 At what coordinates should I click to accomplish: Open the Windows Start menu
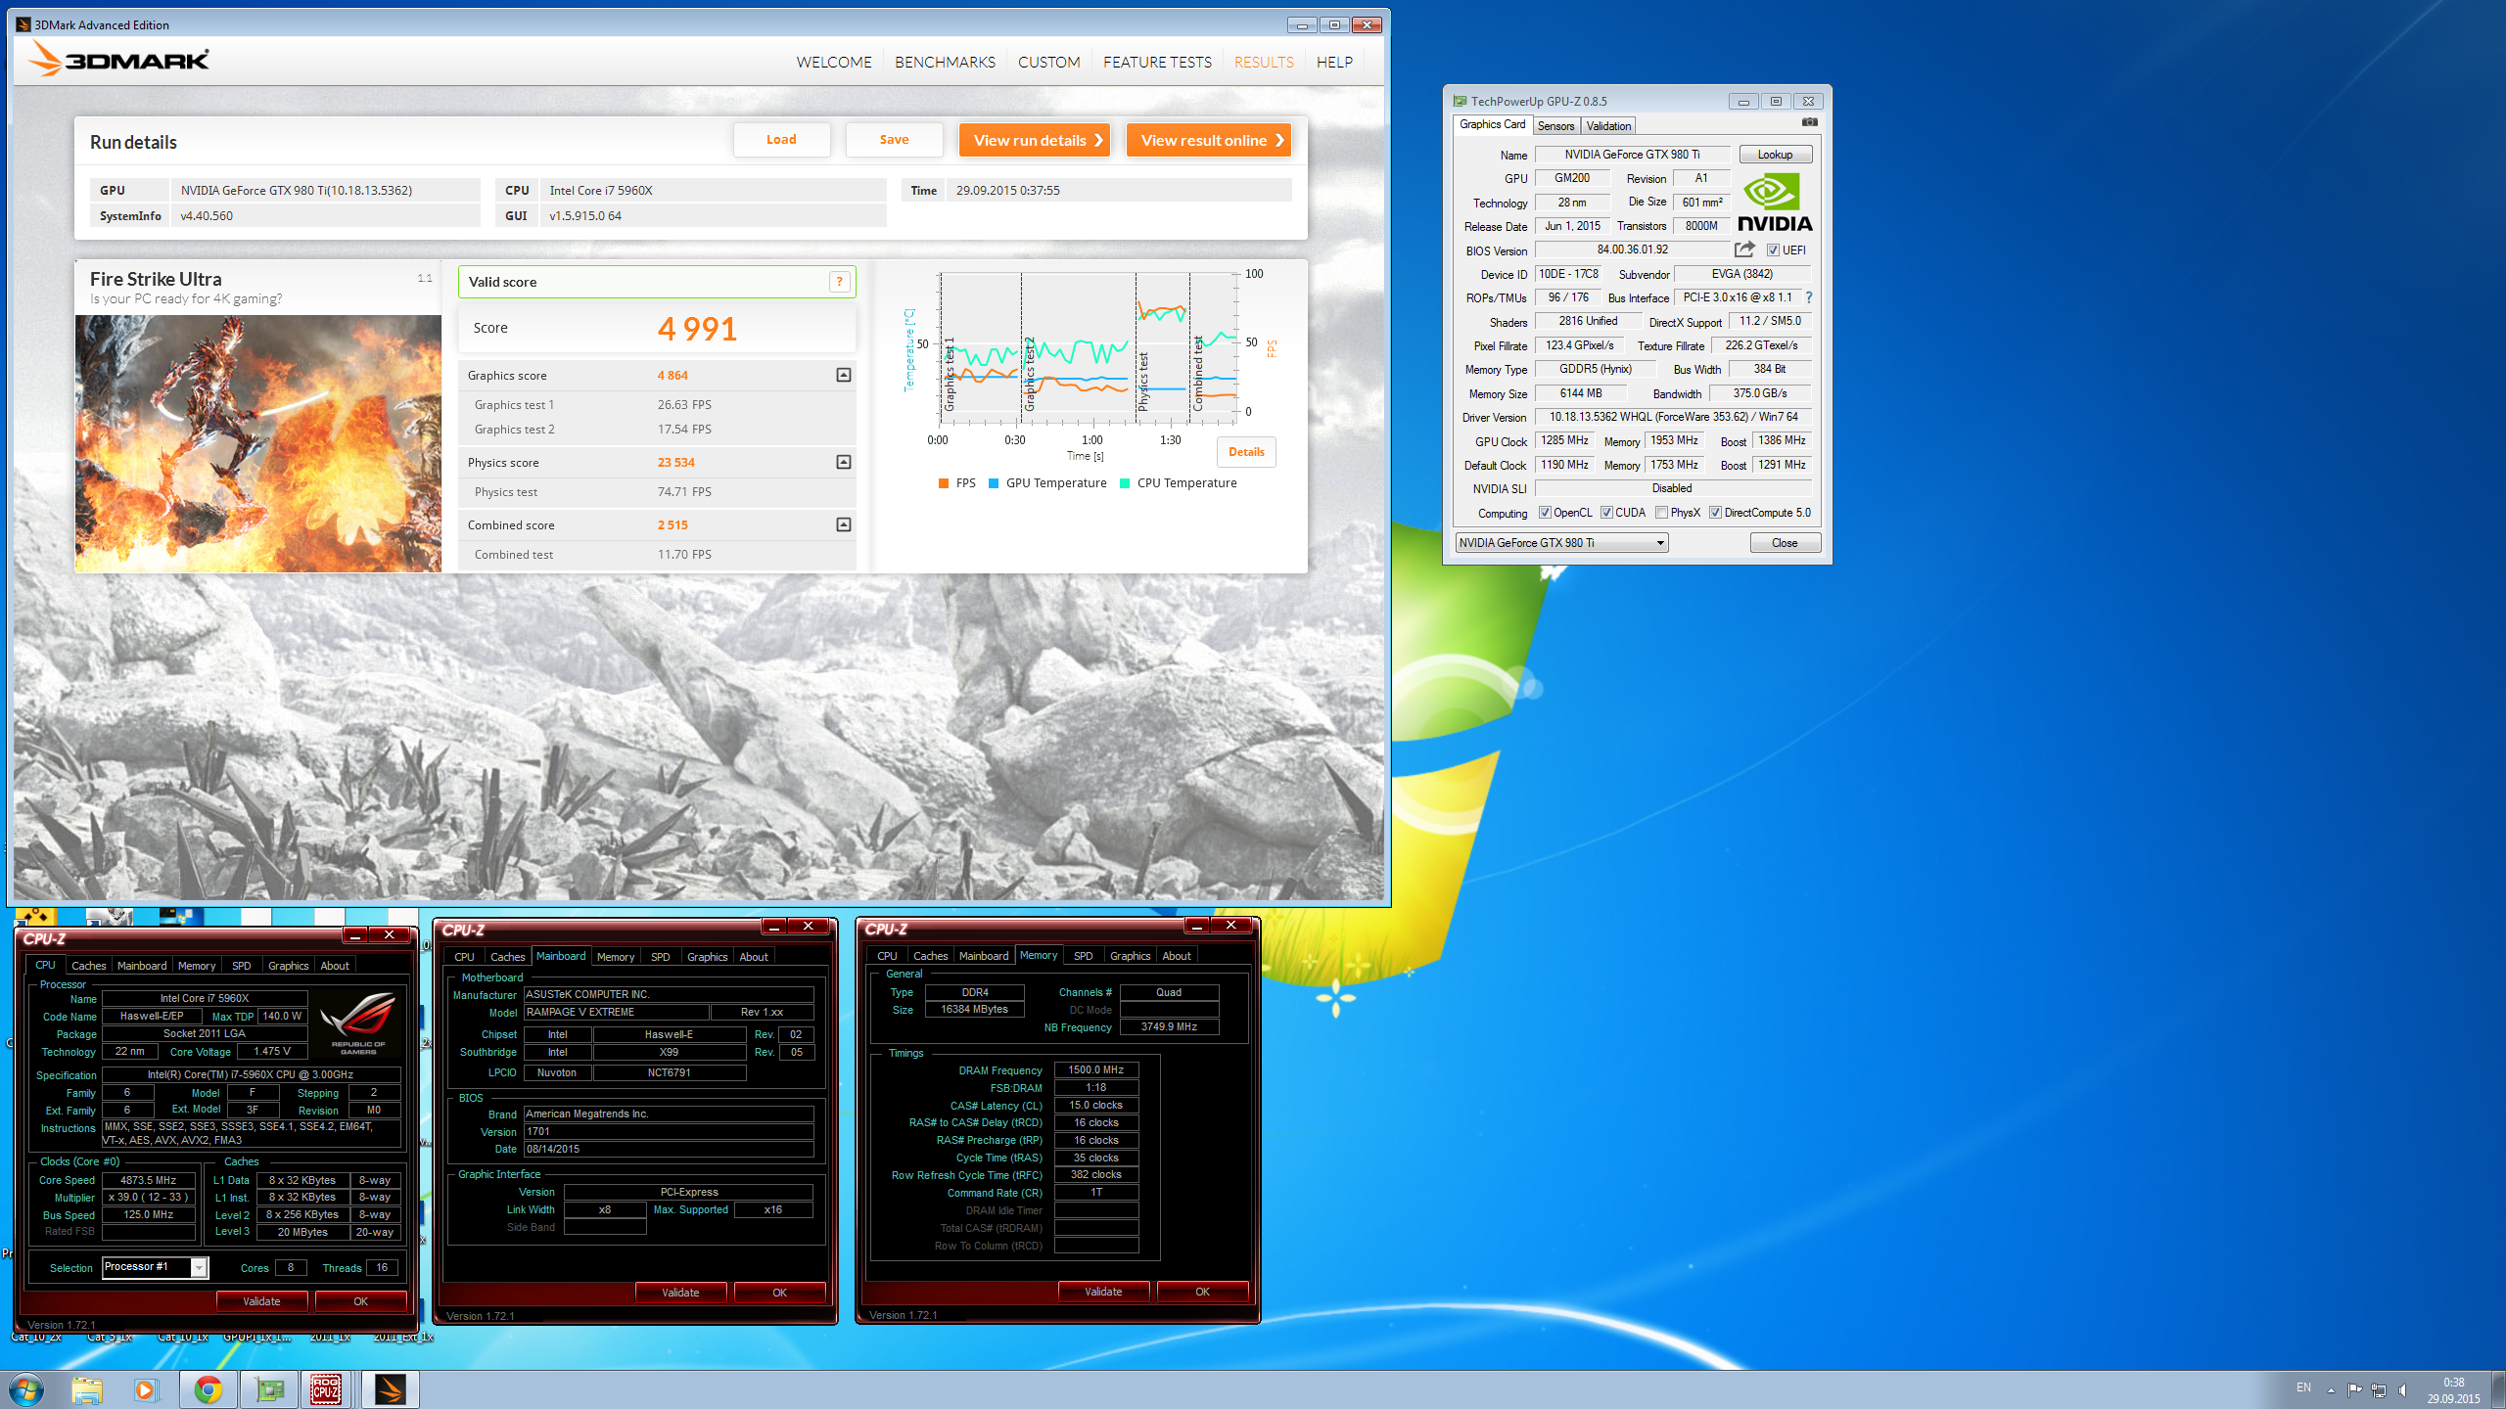(25, 1389)
